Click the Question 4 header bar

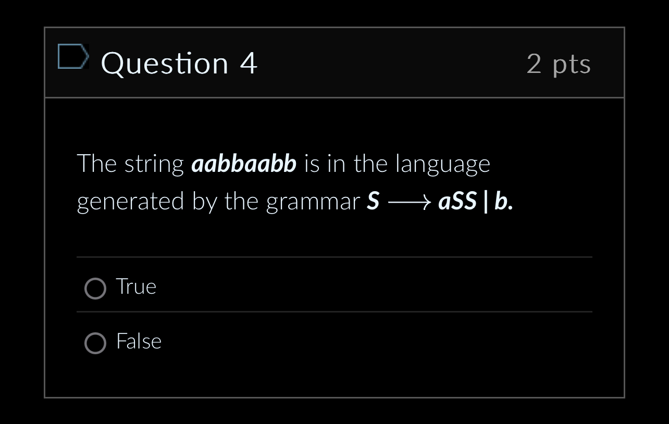point(334,63)
